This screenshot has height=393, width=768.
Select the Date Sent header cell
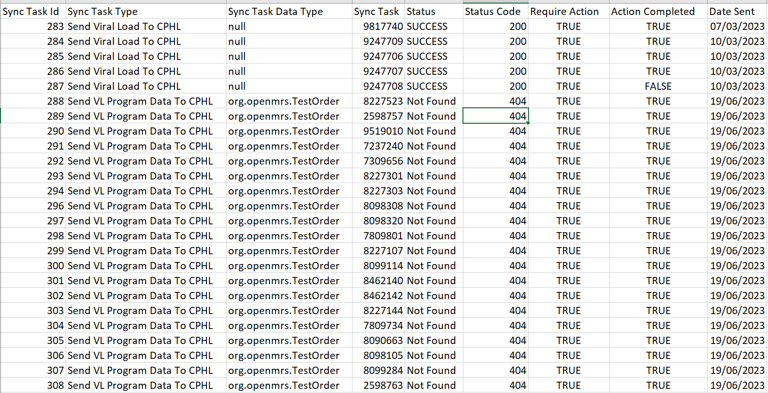(x=738, y=11)
